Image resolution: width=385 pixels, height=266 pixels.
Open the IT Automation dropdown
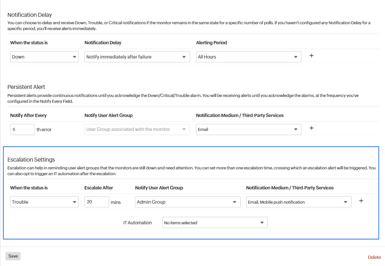pos(215,223)
